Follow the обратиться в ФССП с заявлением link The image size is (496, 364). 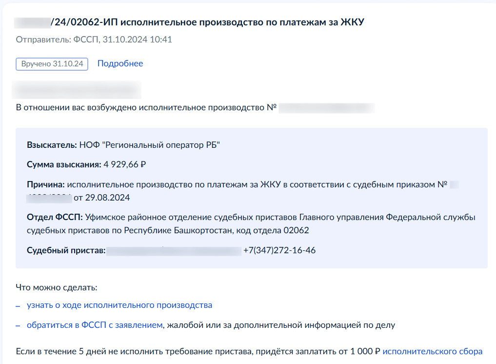pos(95,325)
